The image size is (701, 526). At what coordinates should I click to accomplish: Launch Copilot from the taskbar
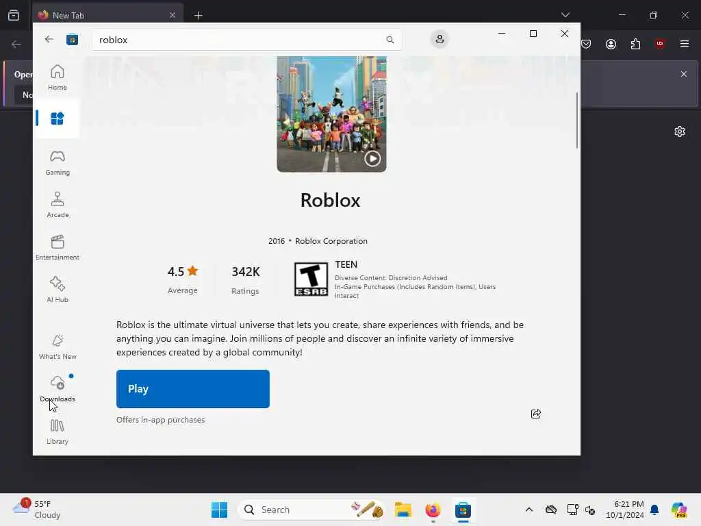[679, 510]
